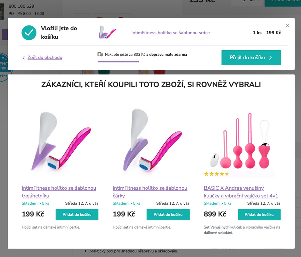The image size is (301, 257).
Task: Open IntimFitness holítko se šablonou čárky link
Action: (x=150, y=192)
